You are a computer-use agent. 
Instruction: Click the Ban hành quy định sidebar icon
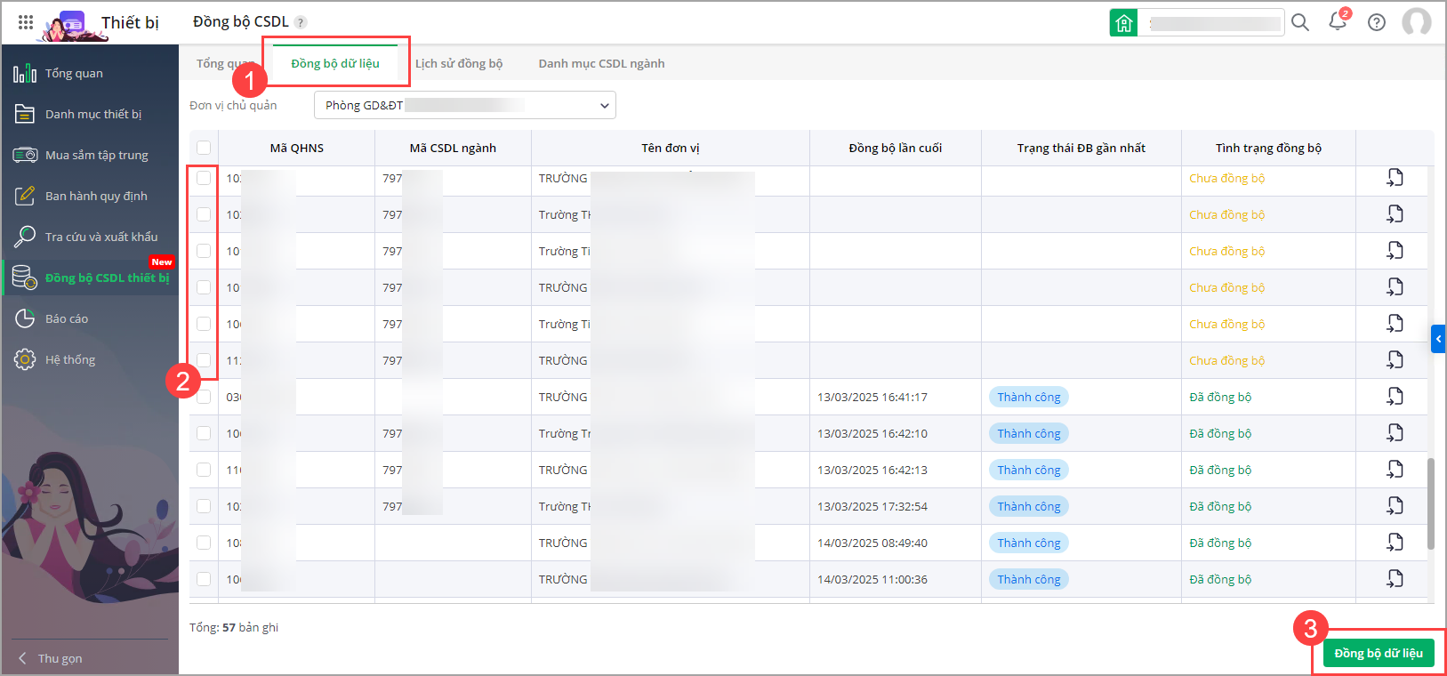pyautogui.click(x=25, y=196)
